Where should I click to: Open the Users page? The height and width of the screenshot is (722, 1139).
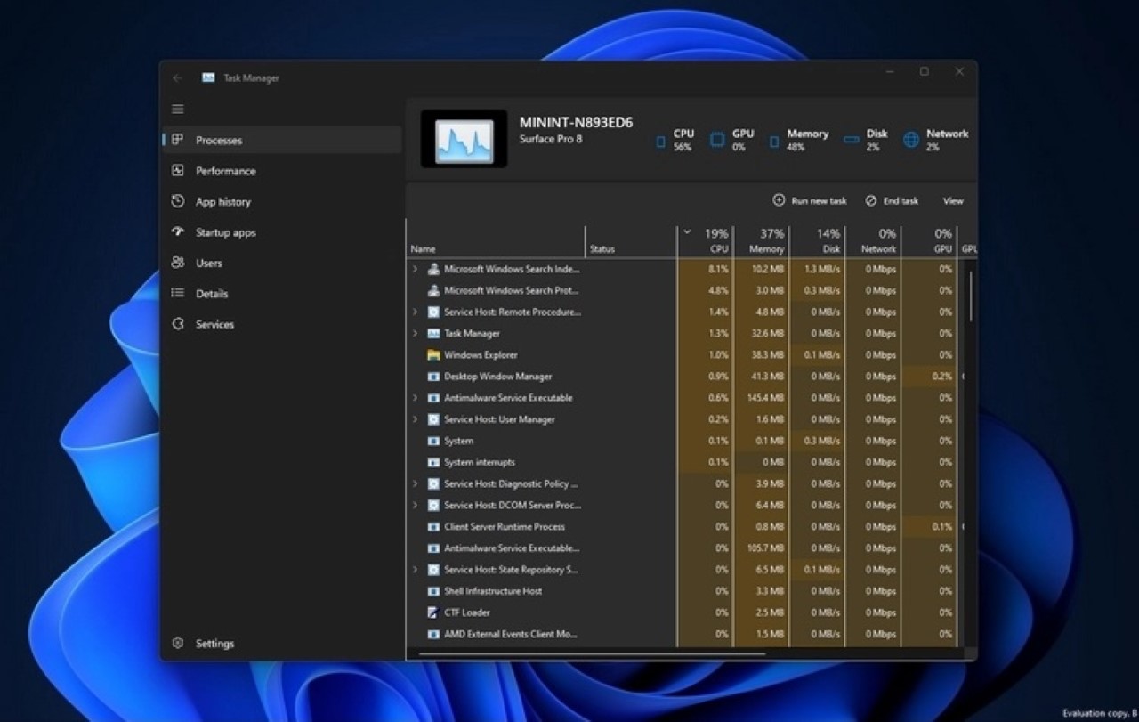tap(283, 263)
